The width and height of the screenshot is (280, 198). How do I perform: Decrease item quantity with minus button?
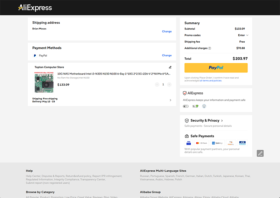point(157,84)
